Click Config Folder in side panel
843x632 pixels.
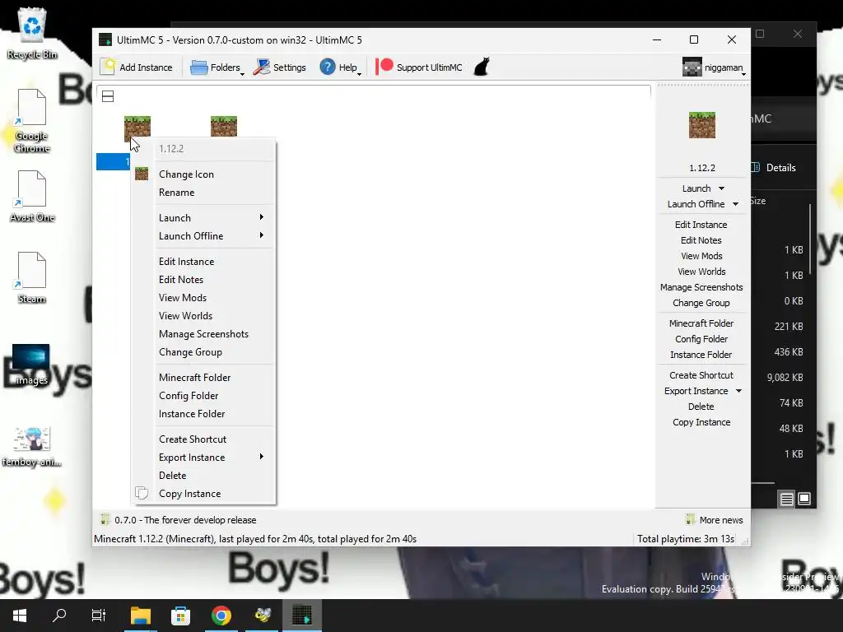[701, 339]
